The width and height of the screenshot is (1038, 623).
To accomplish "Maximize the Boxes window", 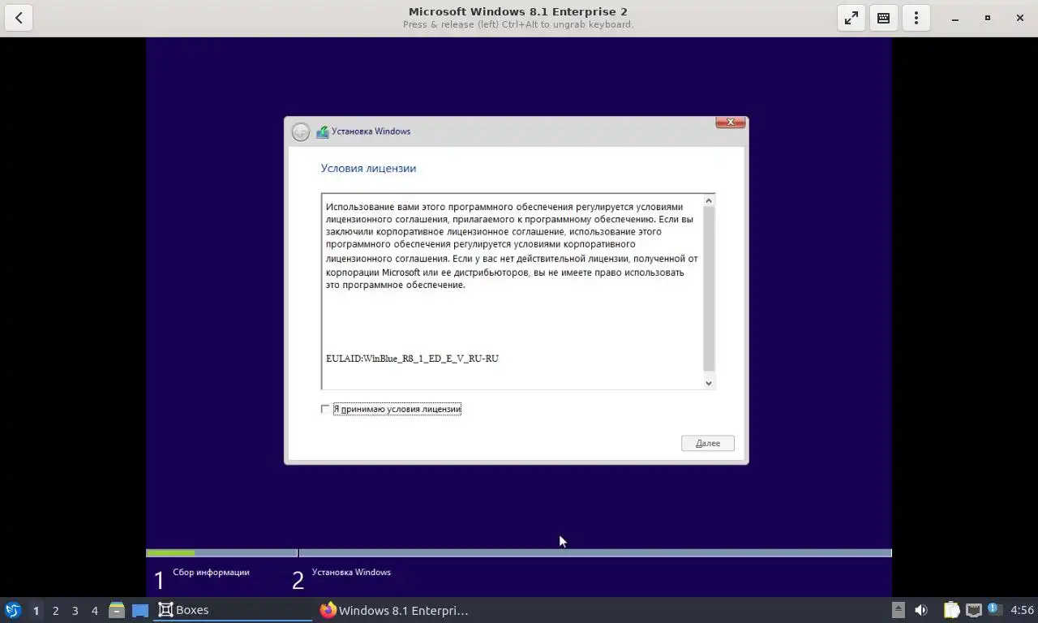I will 987,18.
